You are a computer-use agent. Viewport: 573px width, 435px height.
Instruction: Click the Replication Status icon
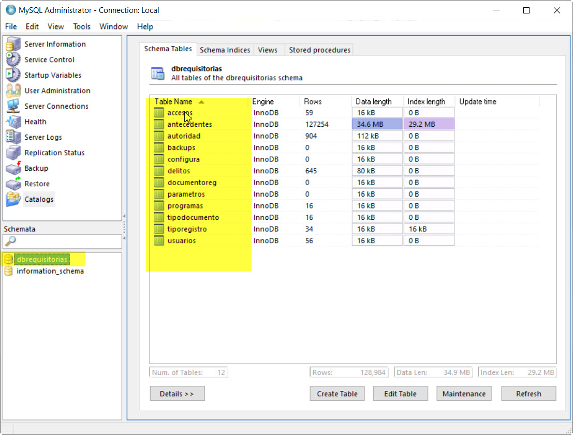click(x=13, y=153)
